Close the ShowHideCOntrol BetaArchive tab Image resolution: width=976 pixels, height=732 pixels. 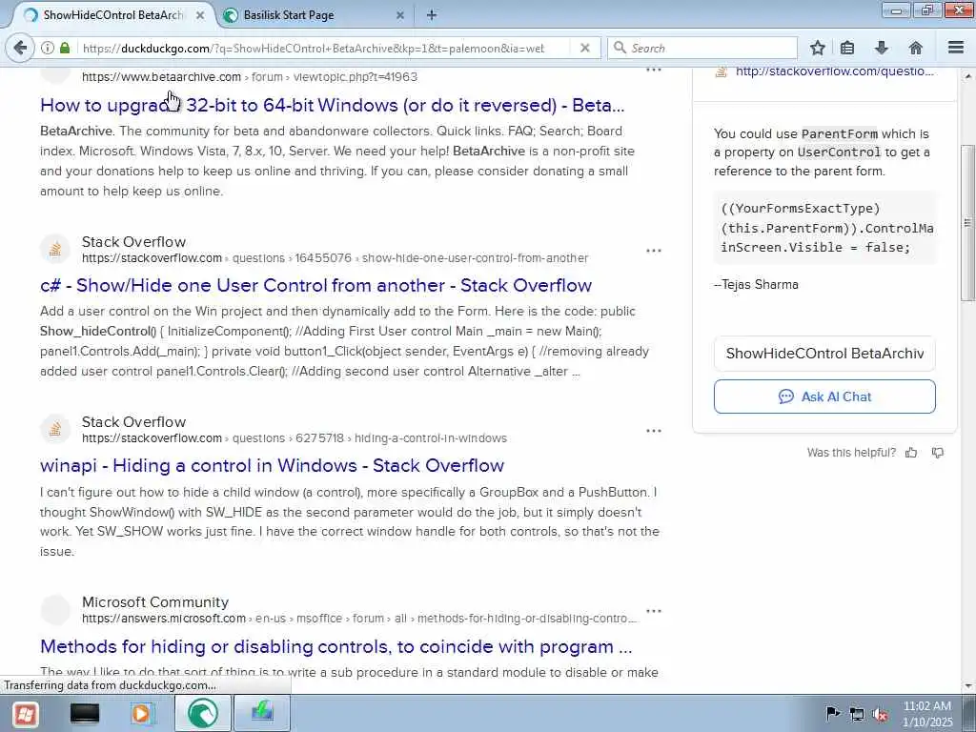click(x=200, y=15)
